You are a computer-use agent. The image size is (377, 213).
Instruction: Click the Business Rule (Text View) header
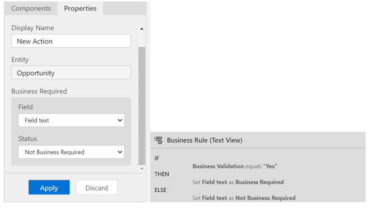[205, 140]
